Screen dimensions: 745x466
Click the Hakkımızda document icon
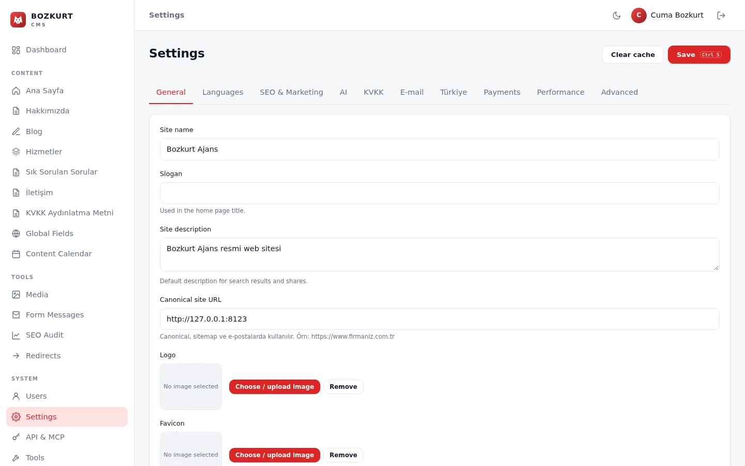[x=16, y=111]
